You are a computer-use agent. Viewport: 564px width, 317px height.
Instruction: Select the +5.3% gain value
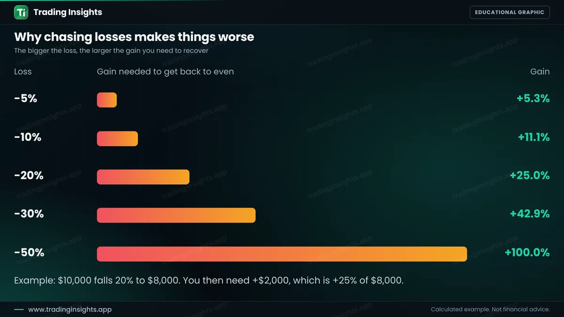click(533, 99)
